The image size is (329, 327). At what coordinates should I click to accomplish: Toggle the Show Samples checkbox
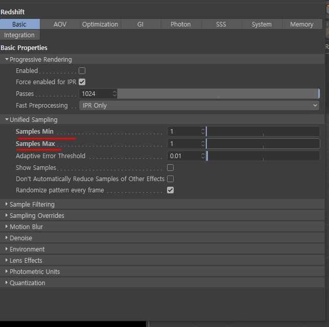point(171,168)
